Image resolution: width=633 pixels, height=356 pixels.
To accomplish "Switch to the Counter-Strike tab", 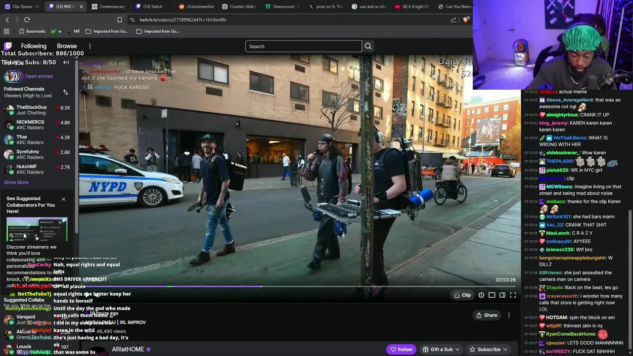I will pyautogui.click(x=239, y=6).
